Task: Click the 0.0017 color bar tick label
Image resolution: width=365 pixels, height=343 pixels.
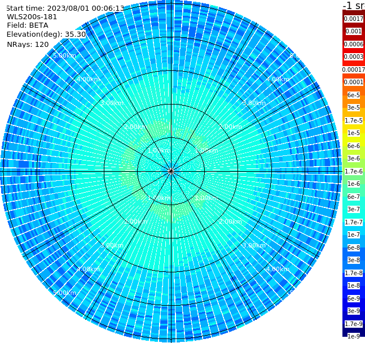Action: (354, 19)
